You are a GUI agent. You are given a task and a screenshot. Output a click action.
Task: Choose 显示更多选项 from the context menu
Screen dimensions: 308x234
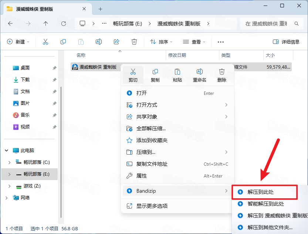pyautogui.click(x=177, y=206)
